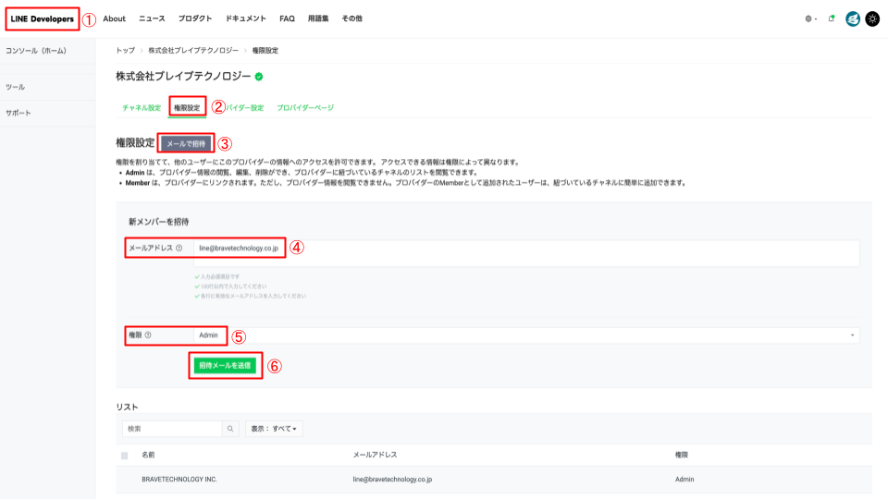Screen dimensions: 888x499
Task: Click the メールアドレス help icon
Action: click(x=179, y=248)
